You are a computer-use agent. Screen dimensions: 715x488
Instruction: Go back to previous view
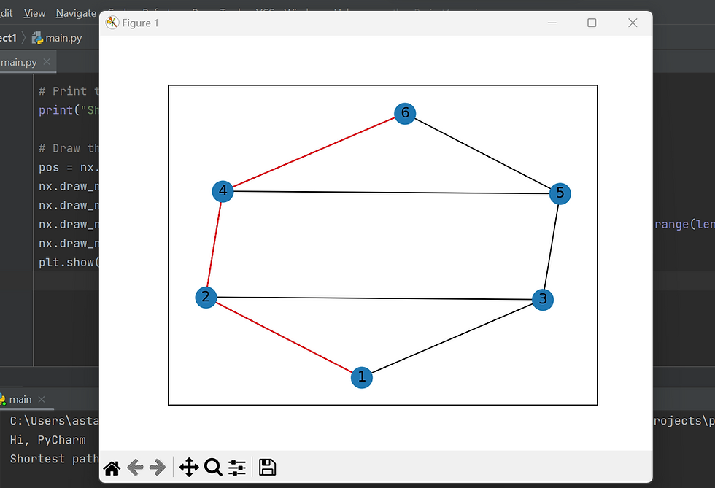pos(135,467)
